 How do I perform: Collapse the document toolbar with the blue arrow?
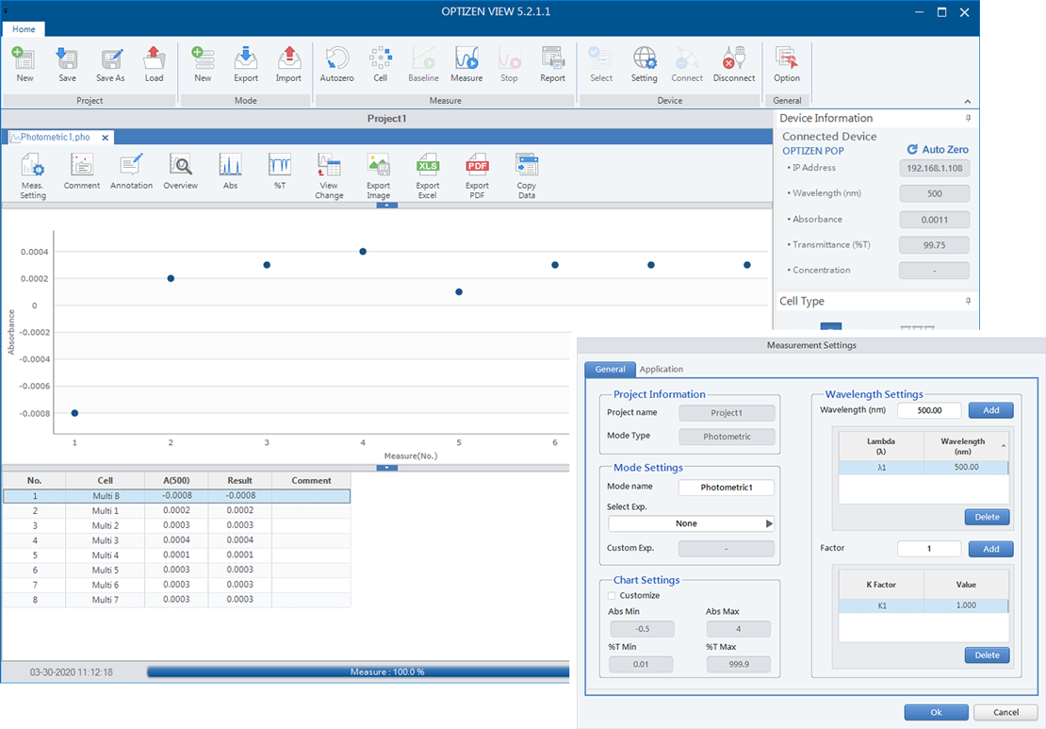click(x=387, y=206)
